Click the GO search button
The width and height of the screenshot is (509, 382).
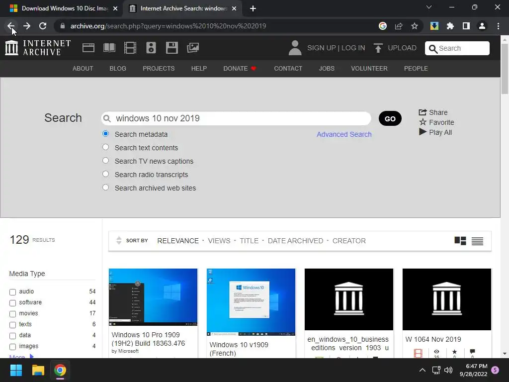point(390,118)
